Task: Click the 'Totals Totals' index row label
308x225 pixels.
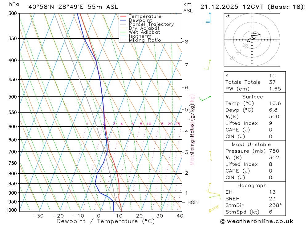Action: pos(243,82)
